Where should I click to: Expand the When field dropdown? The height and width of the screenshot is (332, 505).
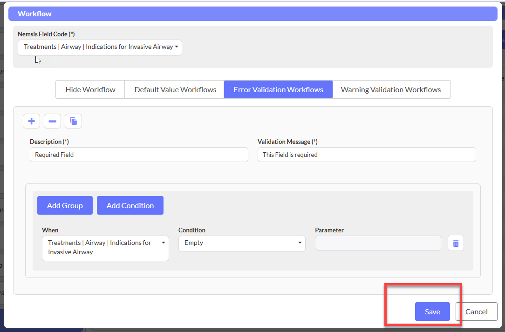(105, 247)
